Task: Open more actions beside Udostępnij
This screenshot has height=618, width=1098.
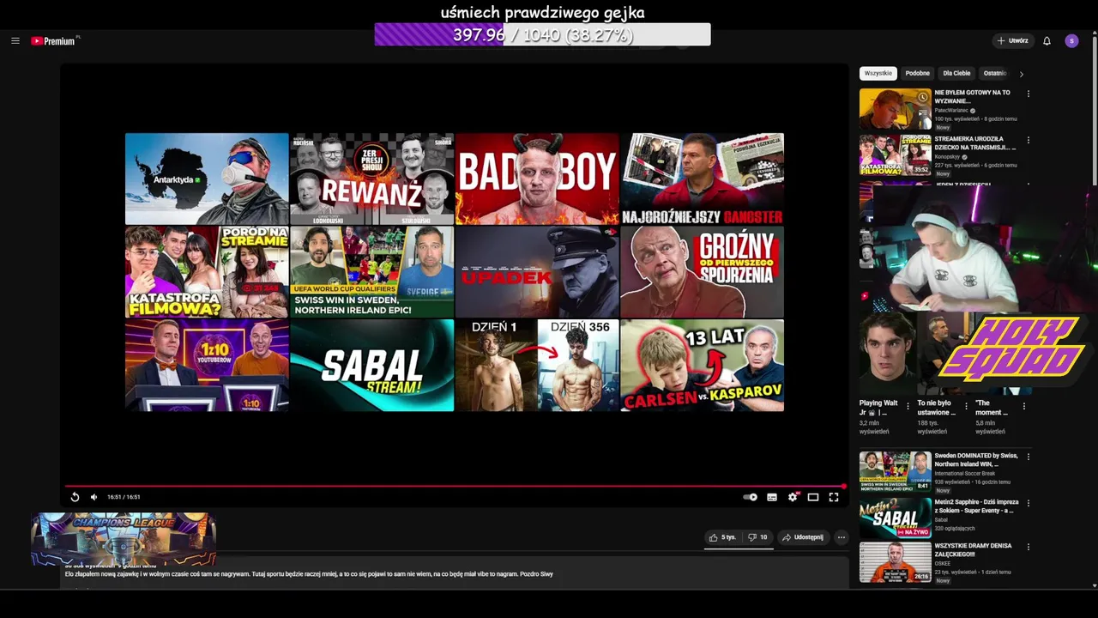Action: [x=842, y=537]
